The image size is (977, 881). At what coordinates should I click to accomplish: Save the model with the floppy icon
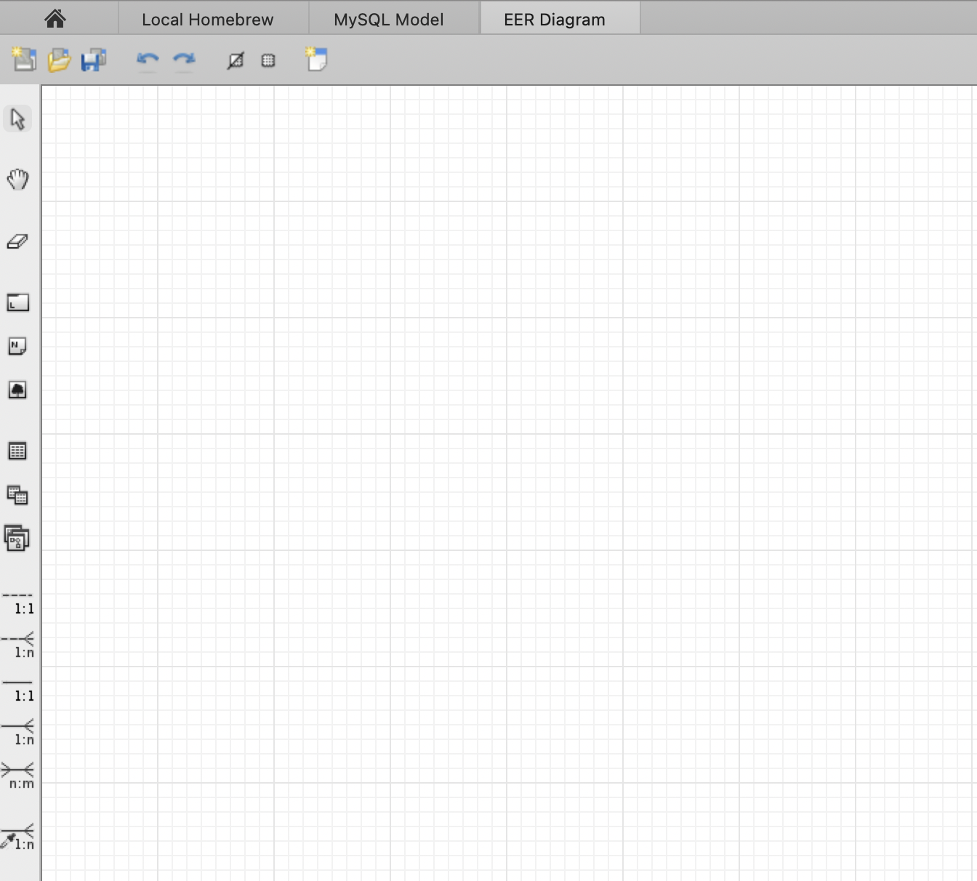pyautogui.click(x=93, y=60)
